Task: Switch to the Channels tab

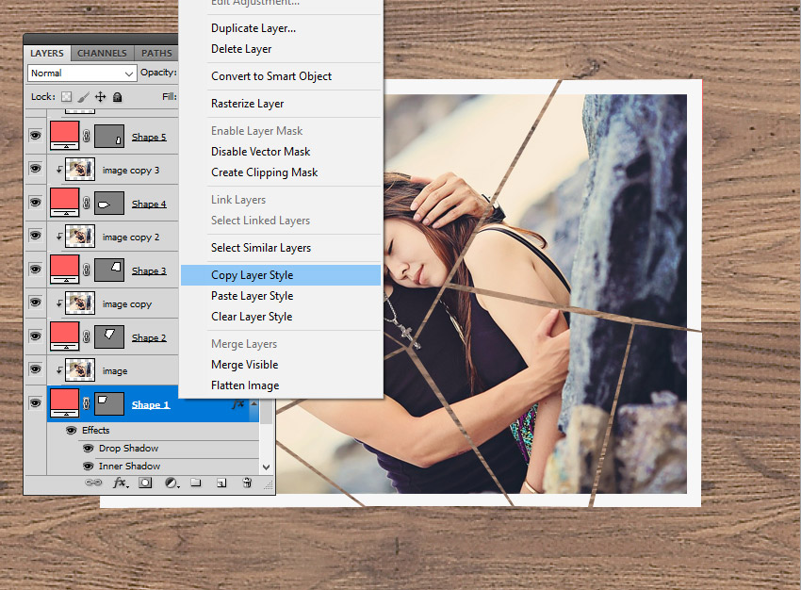Action: click(102, 54)
